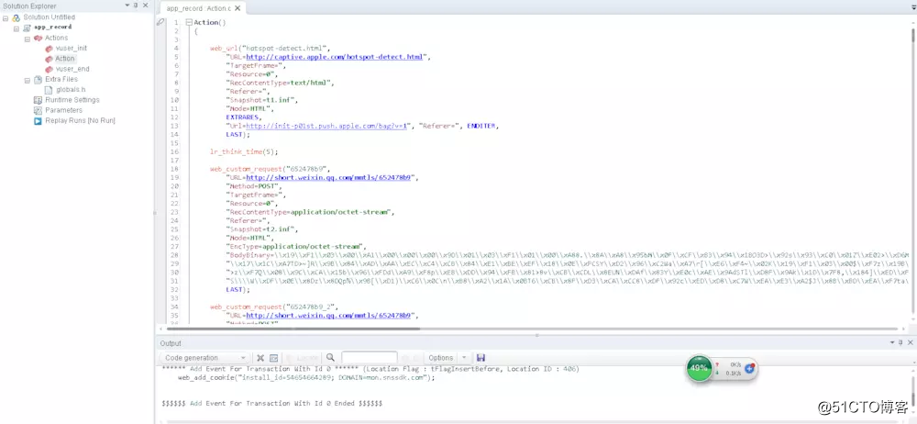Image resolution: width=917 pixels, height=424 pixels.
Task: Open the captive.apple.com hotspot-detect.html link
Action: (x=335, y=58)
